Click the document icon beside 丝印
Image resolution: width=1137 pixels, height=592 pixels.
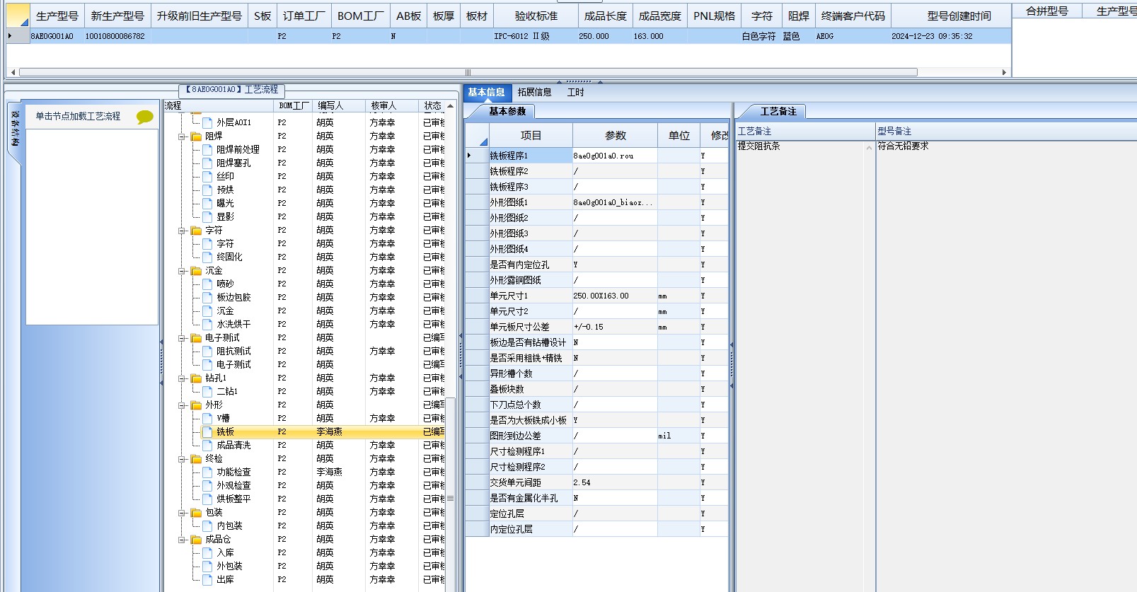[x=207, y=176]
